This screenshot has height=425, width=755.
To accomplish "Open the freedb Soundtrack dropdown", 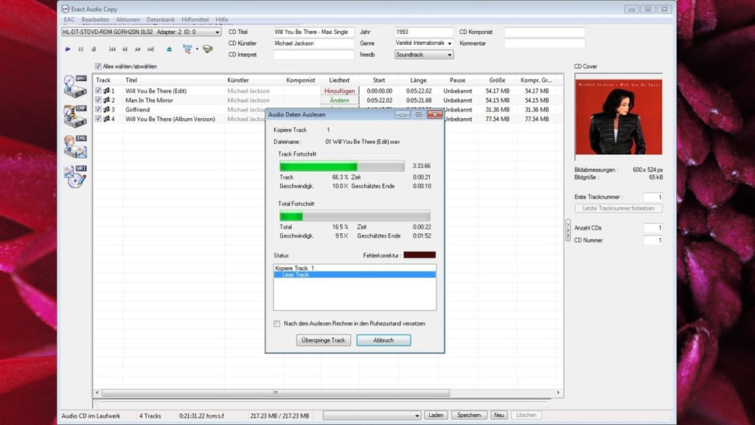I will pyautogui.click(x=449, y=55).
